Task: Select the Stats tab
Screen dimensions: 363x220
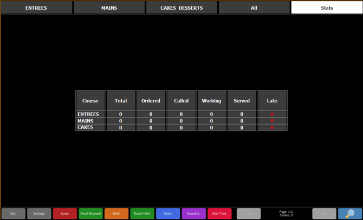Action: [x=327, y=8]
